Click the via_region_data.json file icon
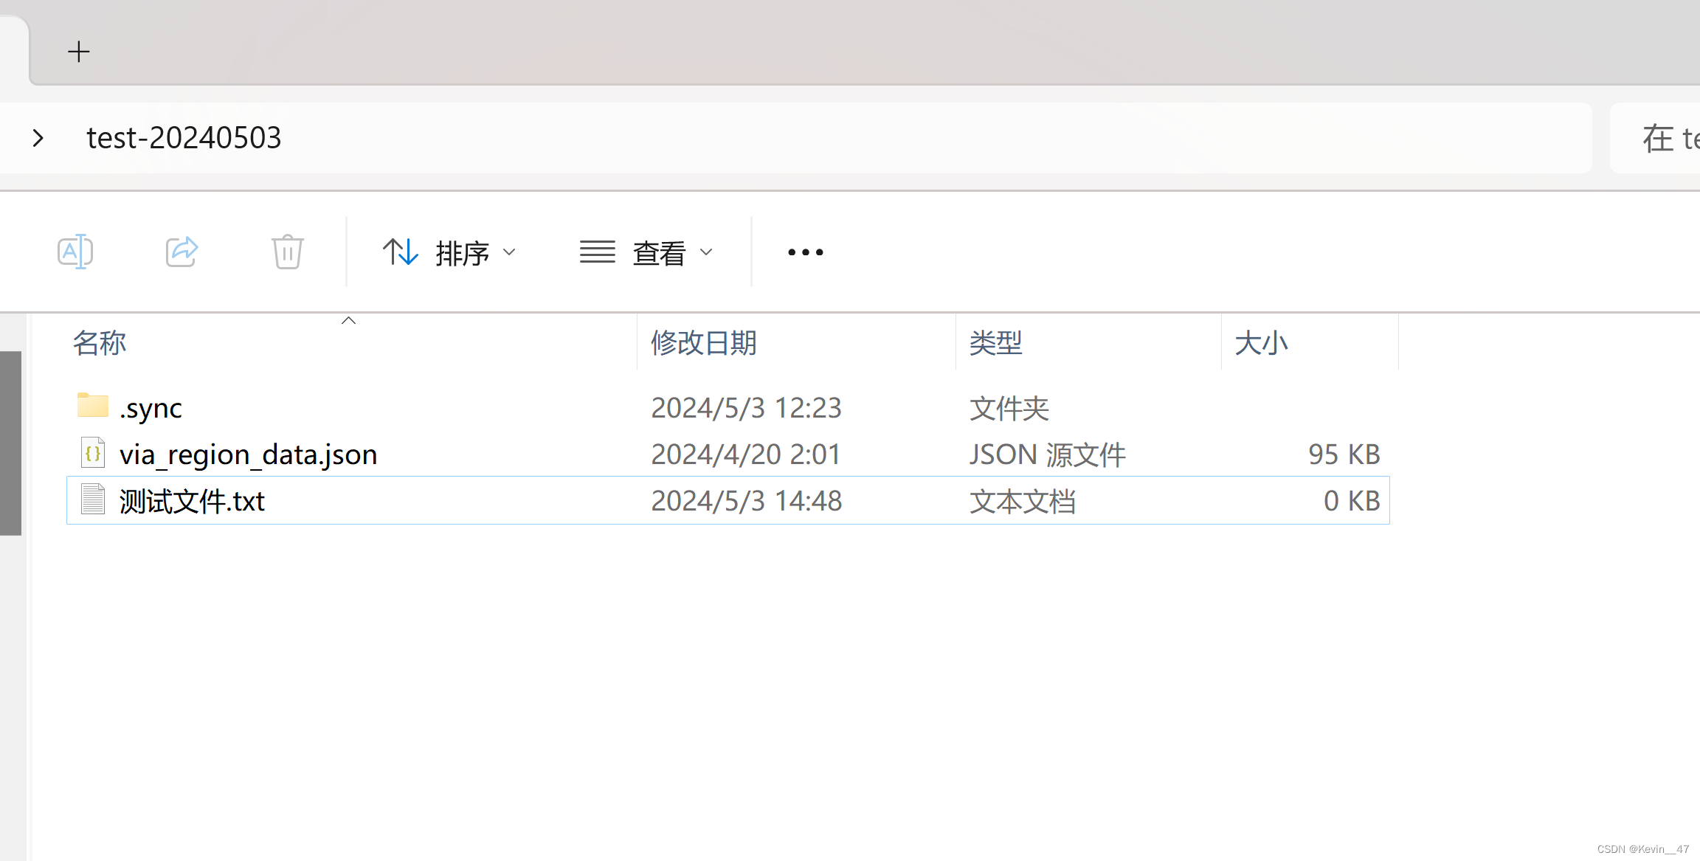Viewport: 1700px width, 861px height. [x=93, y=453]
